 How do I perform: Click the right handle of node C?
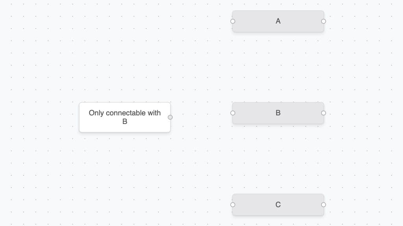pos(324,205)
